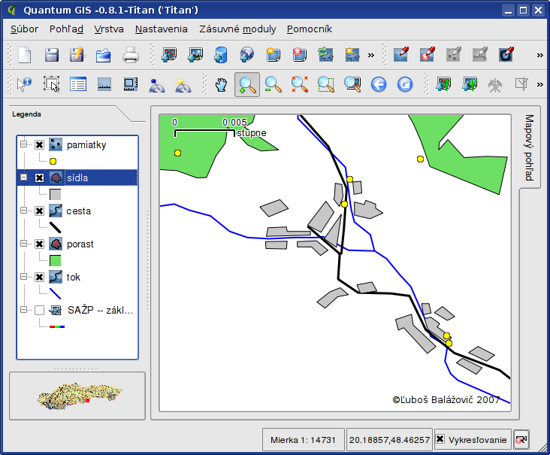The height and width of the screenshot is (455, 550).
Task: Click the Print icon in toolbar
Action: [x=131, y=55]
